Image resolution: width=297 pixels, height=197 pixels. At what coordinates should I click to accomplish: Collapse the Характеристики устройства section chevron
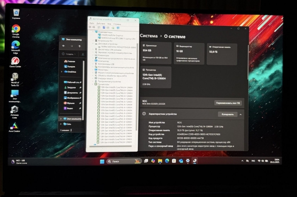(241, 114)
